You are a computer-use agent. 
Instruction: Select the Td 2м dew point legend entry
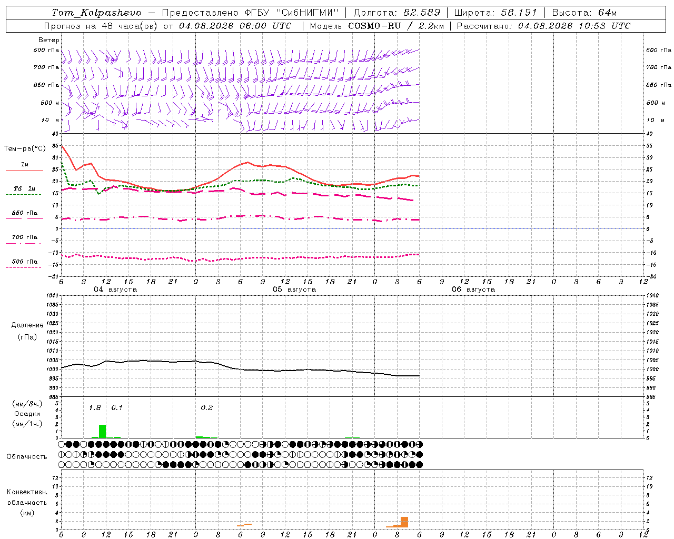pos(24,188)
